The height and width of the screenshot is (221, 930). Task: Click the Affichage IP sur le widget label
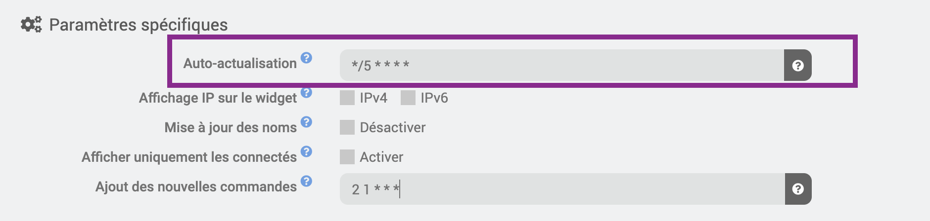(218, 98)
